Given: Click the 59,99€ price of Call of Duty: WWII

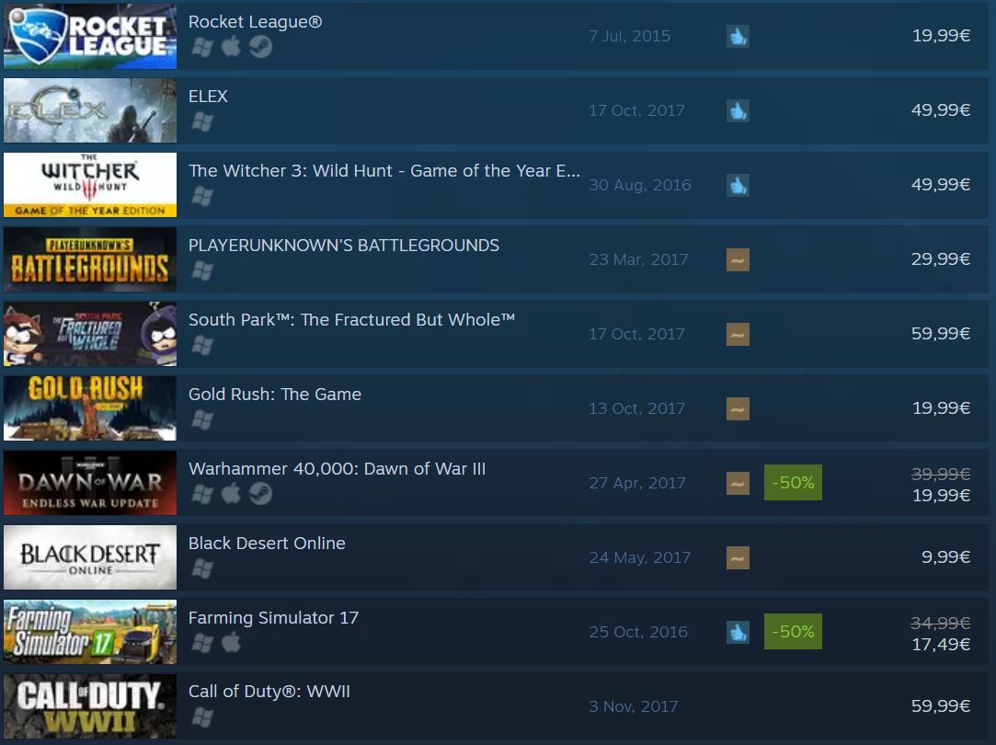Looking at the screenshot, I should [941, 706].
